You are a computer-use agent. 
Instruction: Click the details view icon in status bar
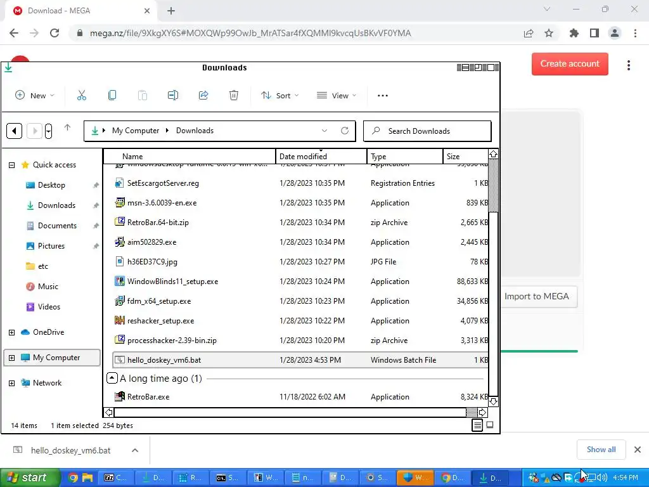point(477,425)
